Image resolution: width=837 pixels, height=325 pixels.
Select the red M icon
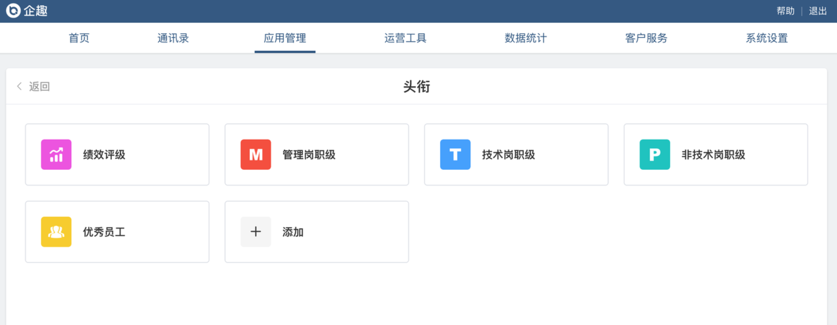click(x=256, y=155)
